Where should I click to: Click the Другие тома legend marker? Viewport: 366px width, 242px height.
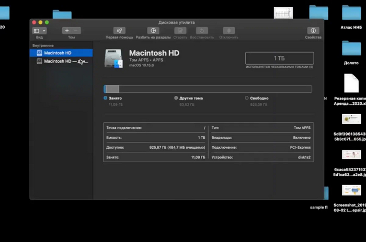[176, 98]
